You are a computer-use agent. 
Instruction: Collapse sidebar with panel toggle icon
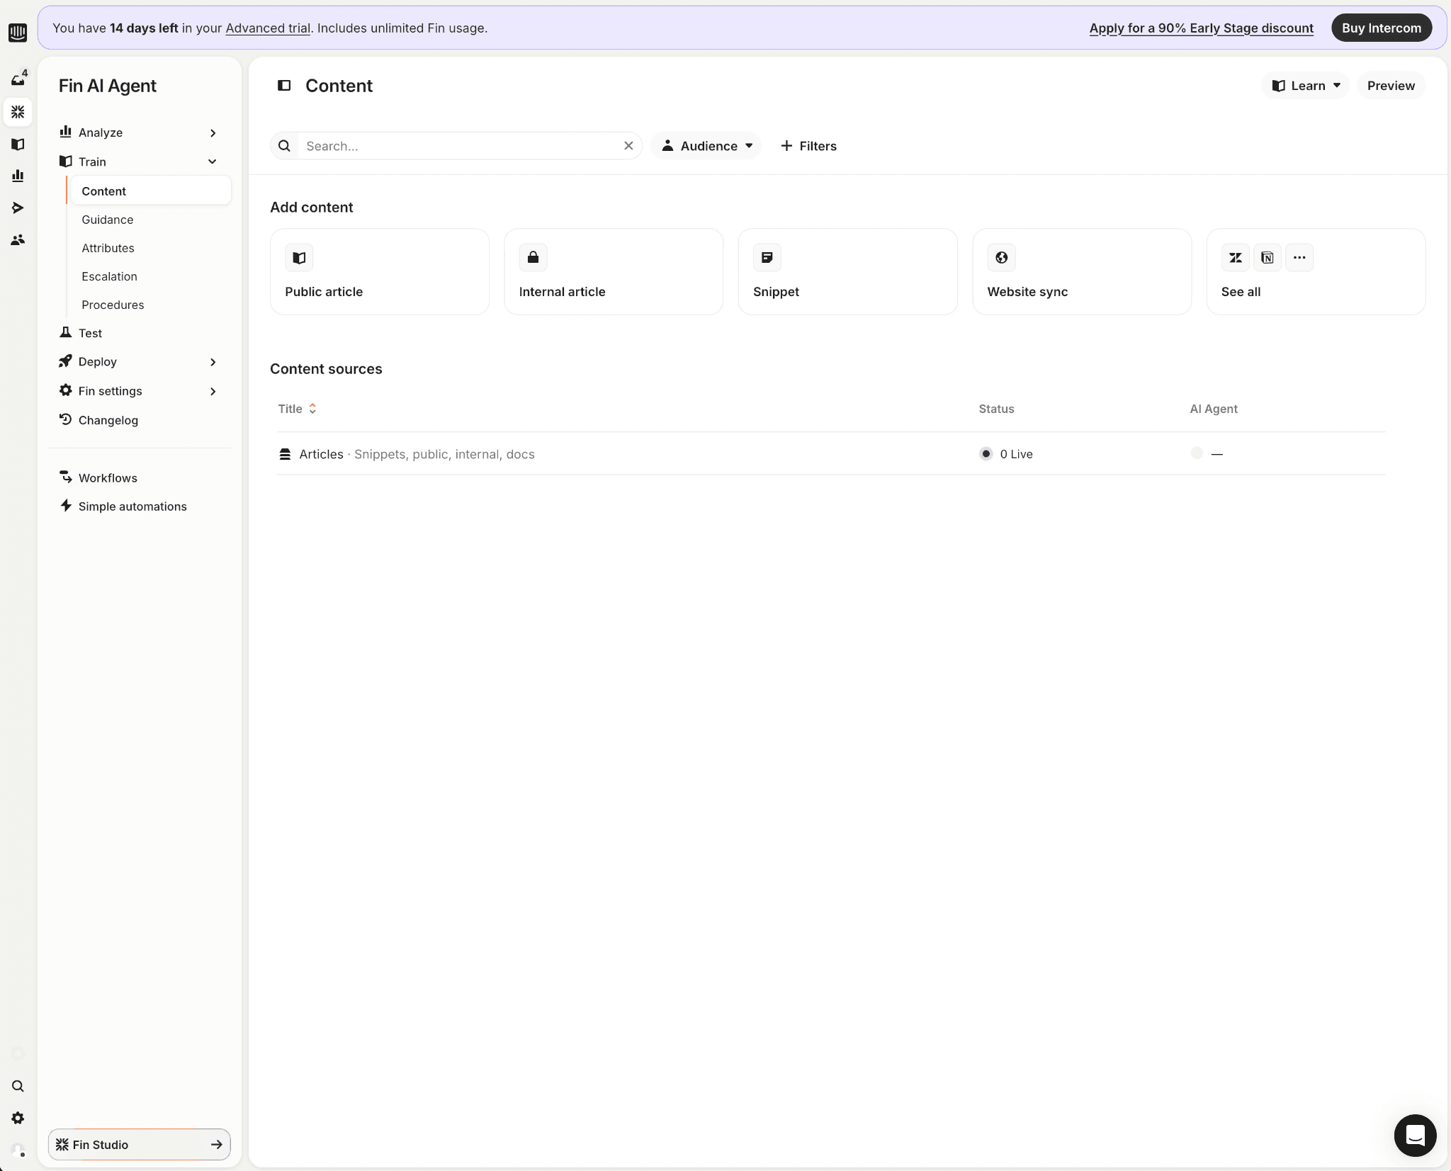(x=284, y=86)
